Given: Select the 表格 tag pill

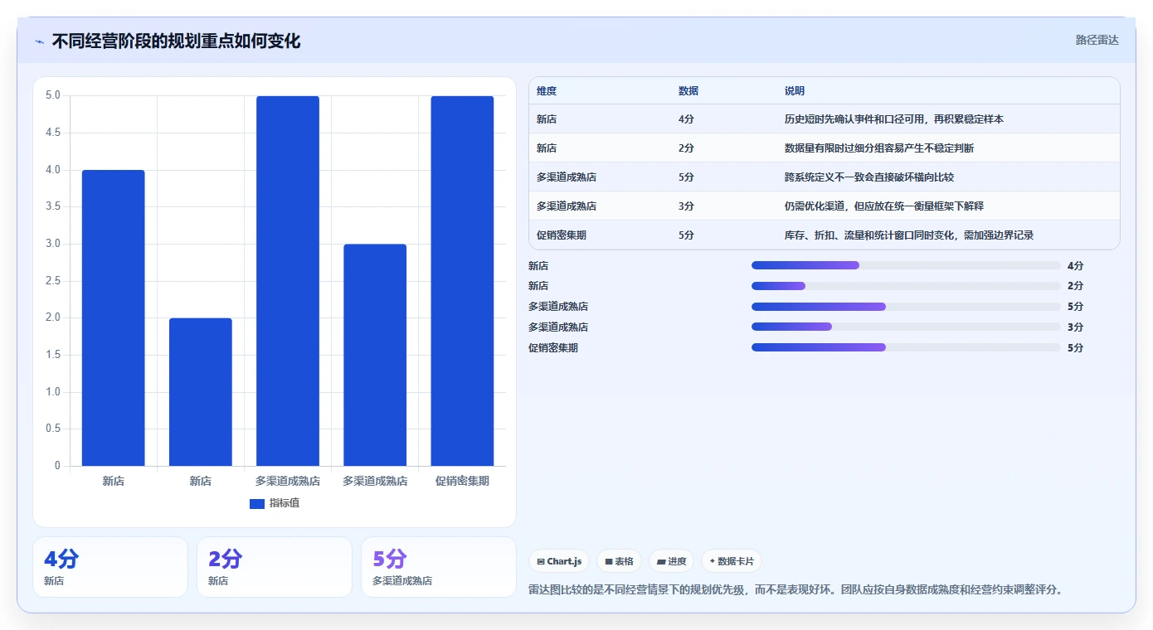Looking at the screenshot, I should 619,561.
